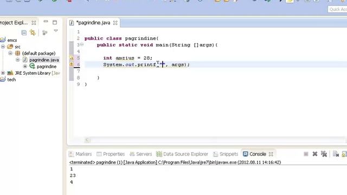Click line number 8 in the editor gutter
Screen dimensions: 347x195
[78, 78]
